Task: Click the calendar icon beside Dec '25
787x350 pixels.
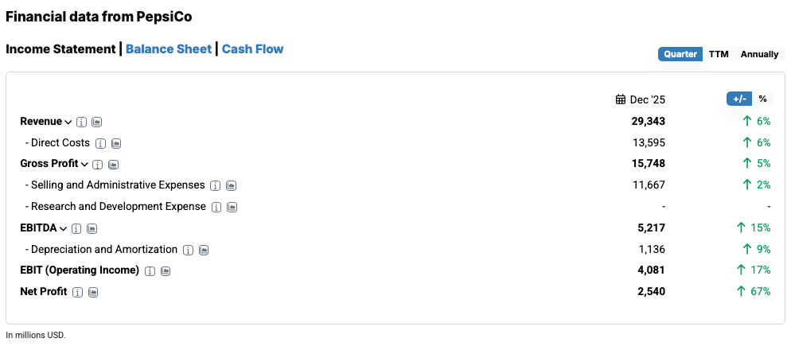Action: 621,99
